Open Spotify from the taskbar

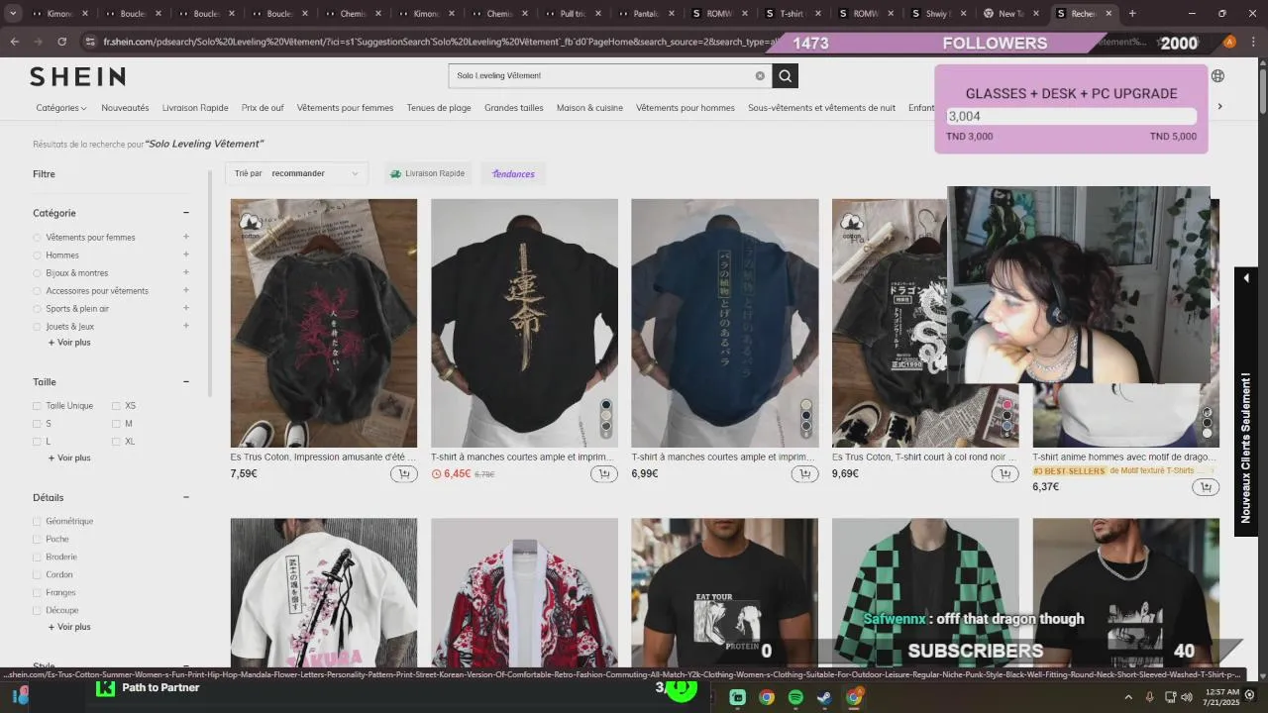pyautogui.click(x=795, y=697)
